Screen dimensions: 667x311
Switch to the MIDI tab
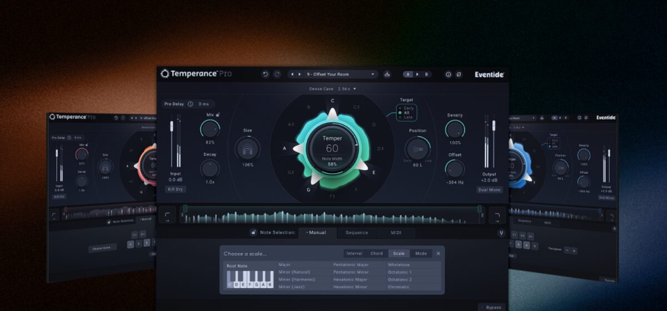click(x=396, y=233)
